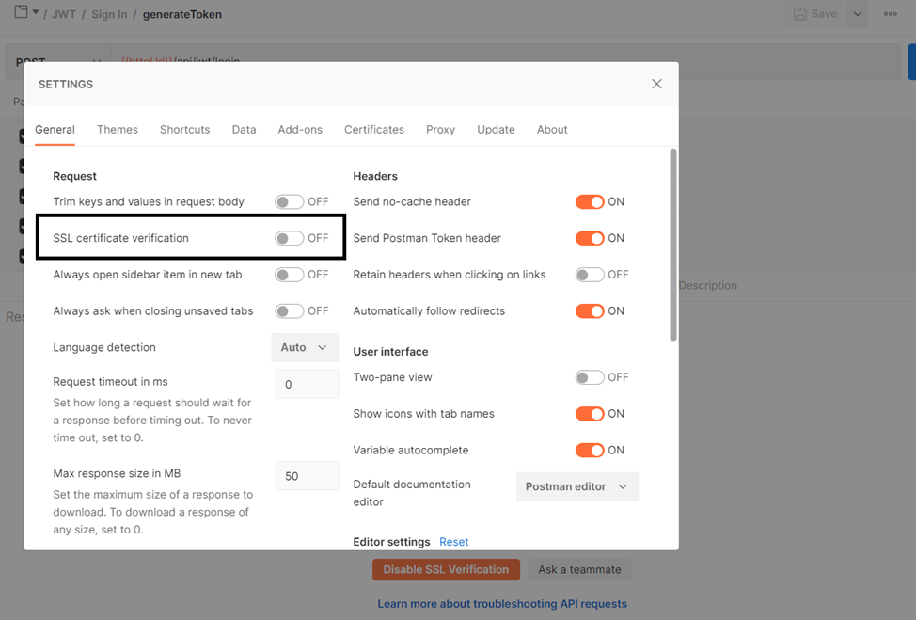The height and width of the screenshot is (620, 916).
Task: Close the Settings dialog with X
Action: pyautogui.click(x=656, y=84)
